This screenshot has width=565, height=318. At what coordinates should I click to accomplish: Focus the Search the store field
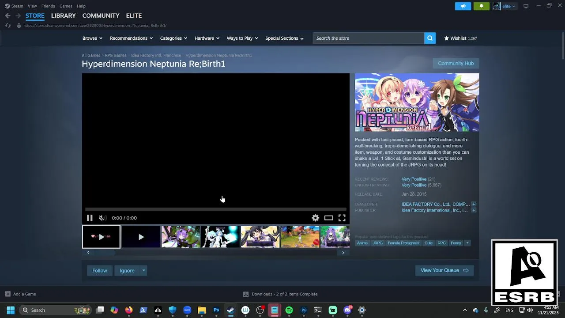coord(369,38)
